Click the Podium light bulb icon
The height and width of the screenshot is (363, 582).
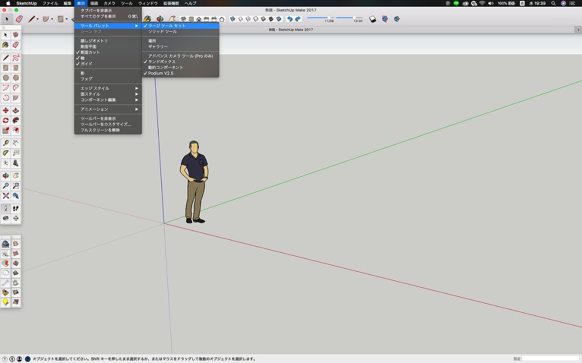(x=5, y=302)
